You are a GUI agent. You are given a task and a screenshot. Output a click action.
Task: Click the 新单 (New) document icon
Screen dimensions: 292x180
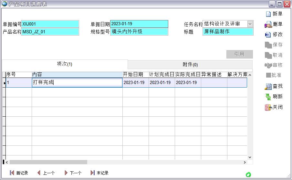click(x=268, y=14)
